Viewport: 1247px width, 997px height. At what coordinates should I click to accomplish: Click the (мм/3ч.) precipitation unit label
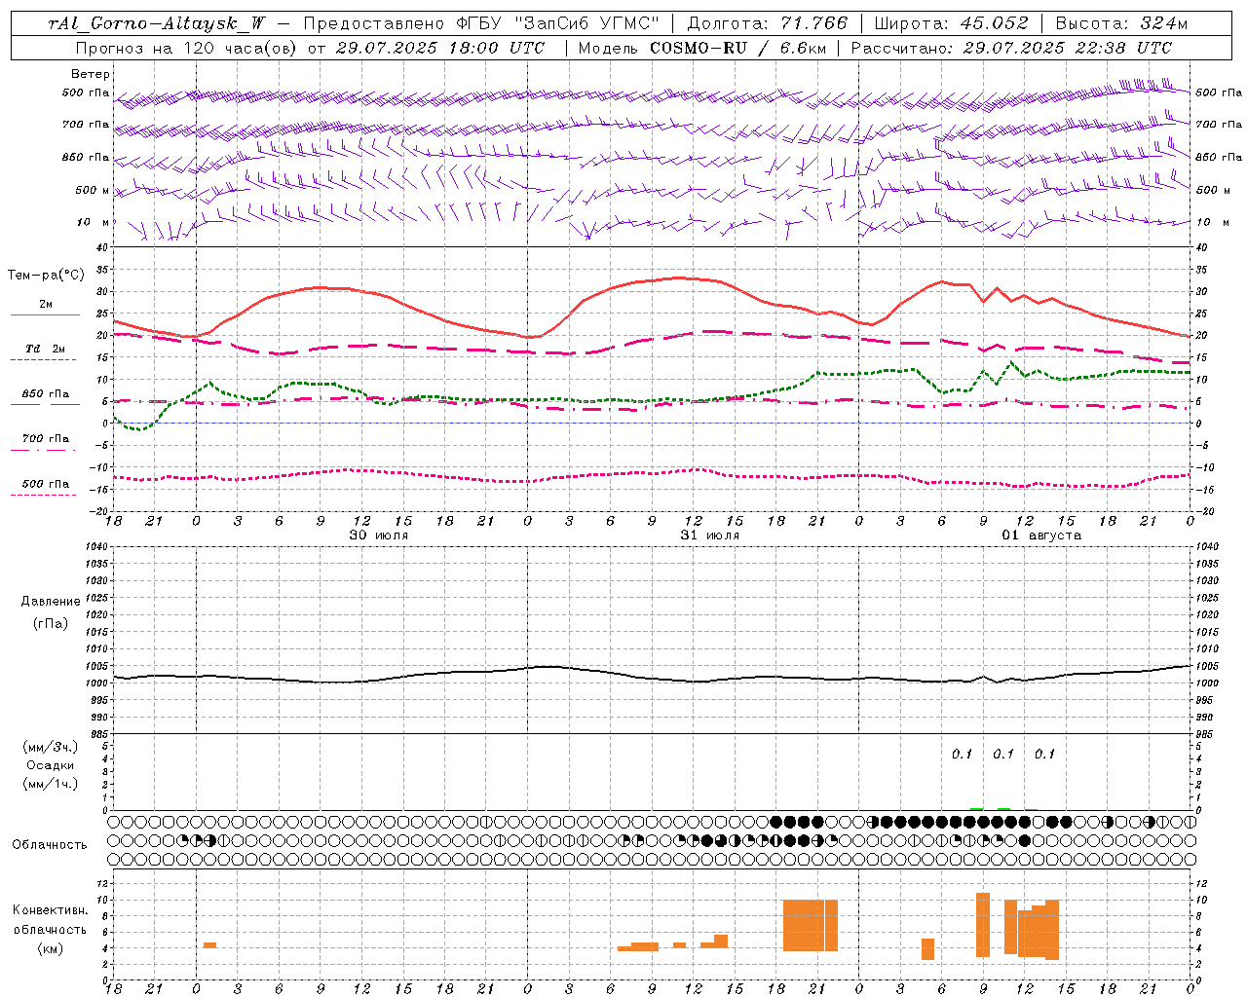pos(51,747)
